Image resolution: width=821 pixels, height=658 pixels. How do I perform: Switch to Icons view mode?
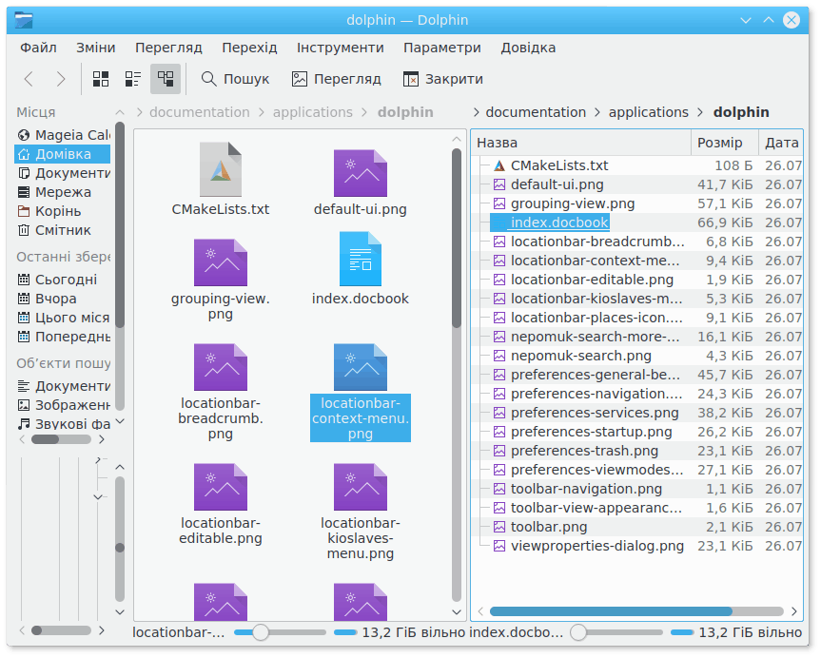101,79
